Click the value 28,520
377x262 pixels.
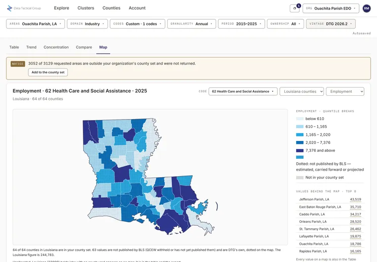pos(355,222)
